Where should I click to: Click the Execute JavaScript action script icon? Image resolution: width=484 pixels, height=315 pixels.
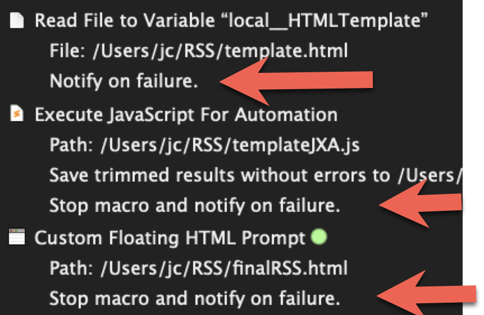(17, 114)
